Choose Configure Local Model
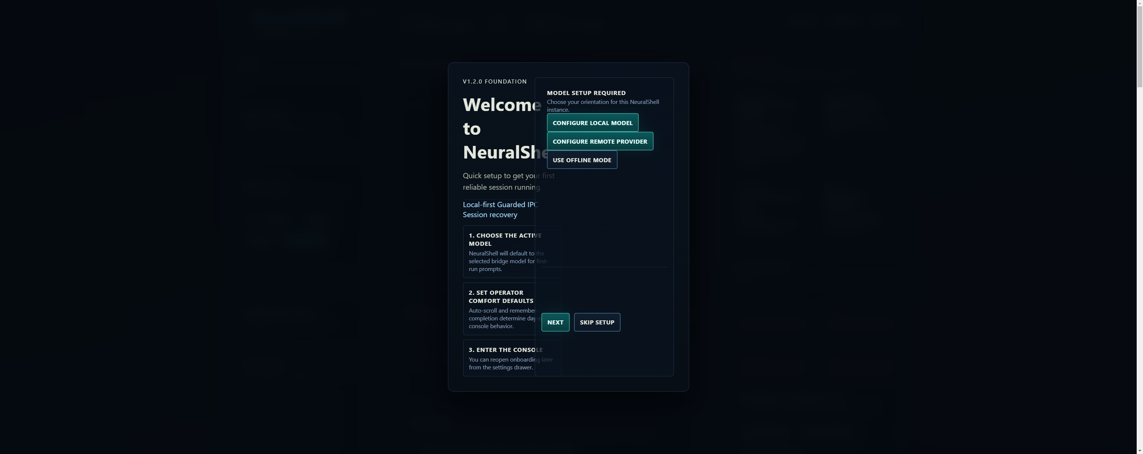The width and height of the screenshot is (1143, 454). click(592, 123)
